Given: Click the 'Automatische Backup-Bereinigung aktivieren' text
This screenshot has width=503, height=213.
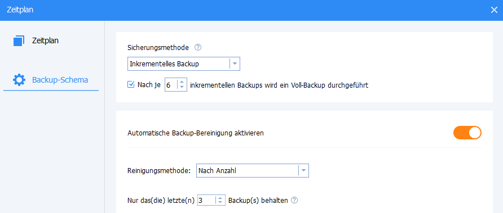Looking at the screenshot, I should click(195, 133).
